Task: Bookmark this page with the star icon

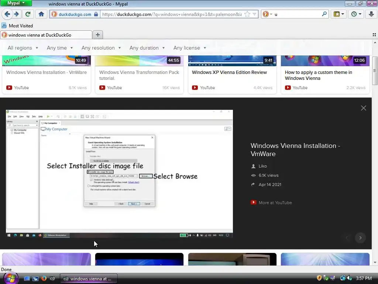Action: (x=247, y=14)
